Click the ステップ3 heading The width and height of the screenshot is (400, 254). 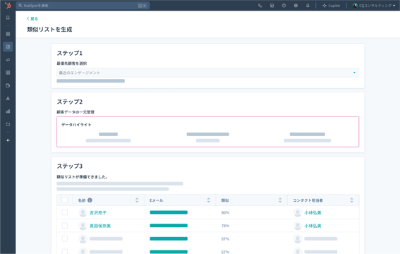(x=69, y=167)
